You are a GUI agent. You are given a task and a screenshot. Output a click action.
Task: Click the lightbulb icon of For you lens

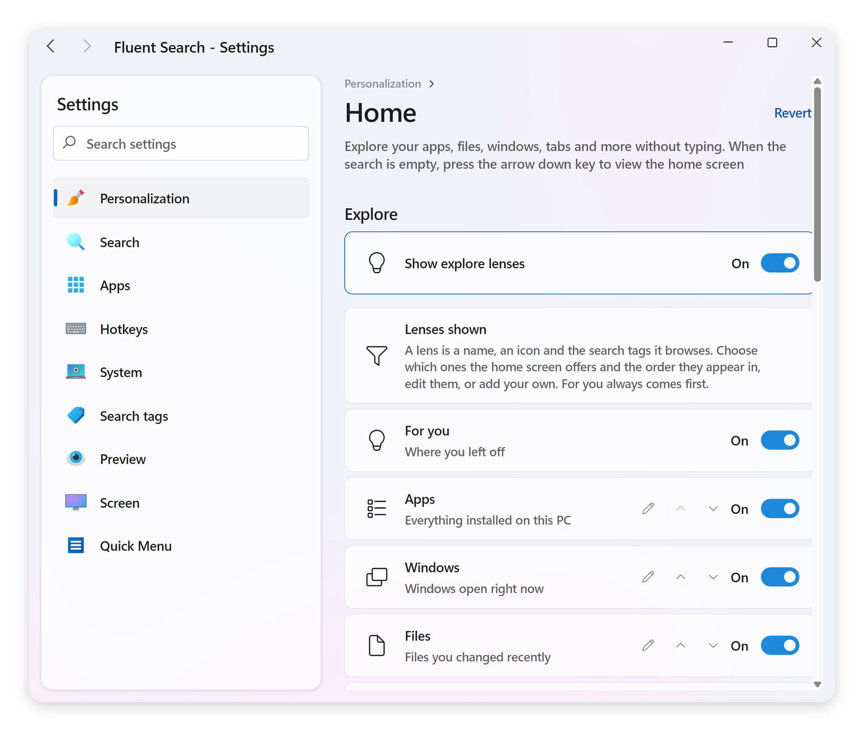[377, 440]
